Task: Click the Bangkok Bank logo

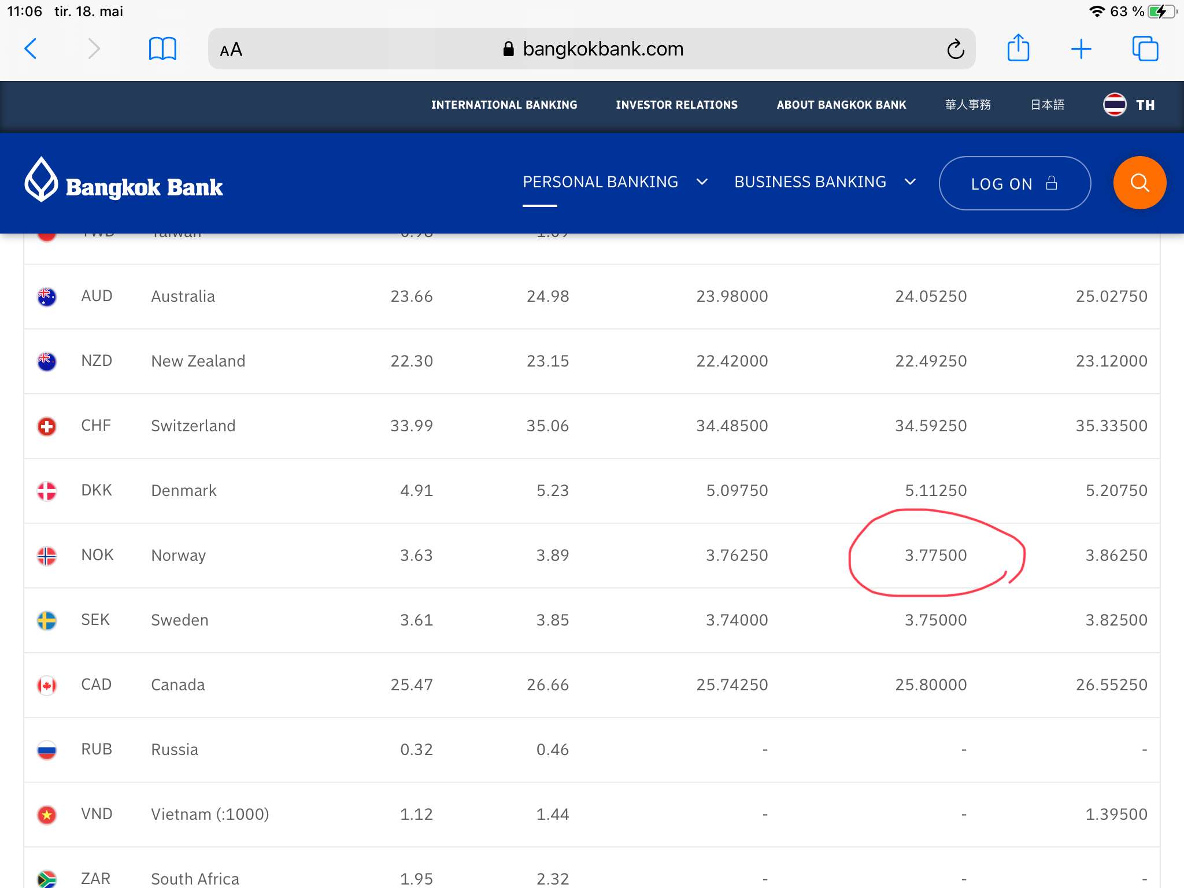Action: [124, 183]
